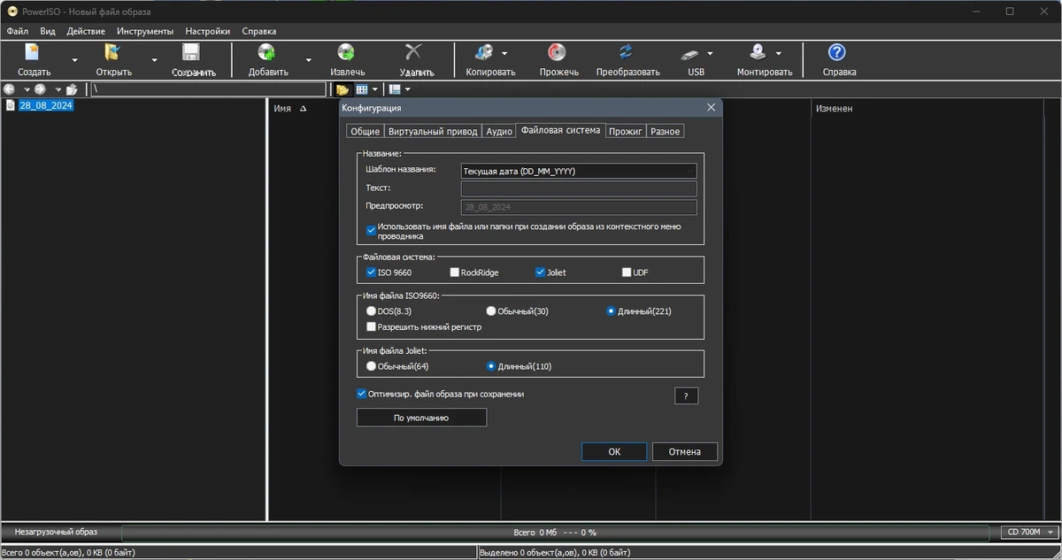Switch to the Аудио tab
The width and height of the screenshot is (1062, 560).
(499, 131)
